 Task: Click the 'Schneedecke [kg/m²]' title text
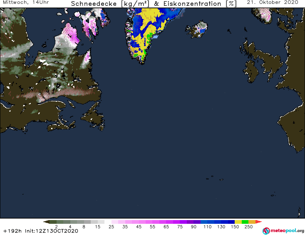110,4
